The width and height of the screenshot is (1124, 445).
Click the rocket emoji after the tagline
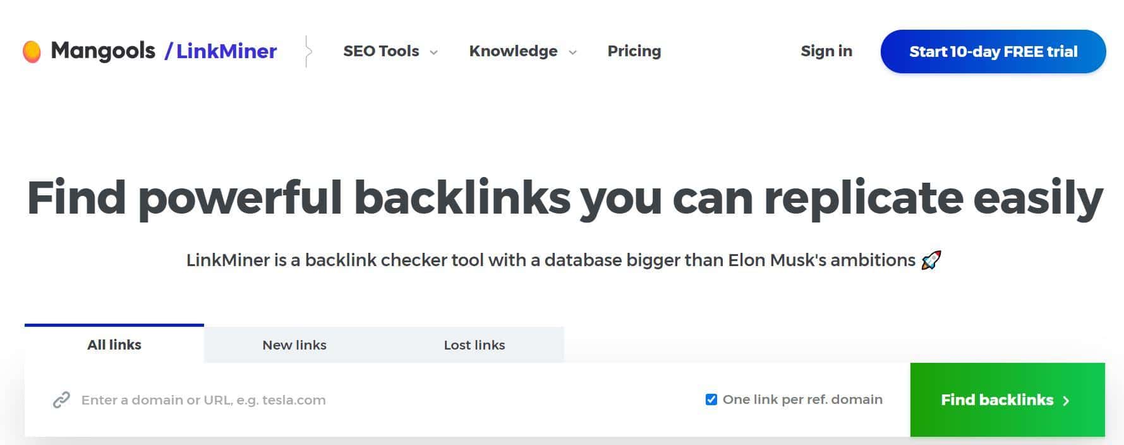(931, 260)
